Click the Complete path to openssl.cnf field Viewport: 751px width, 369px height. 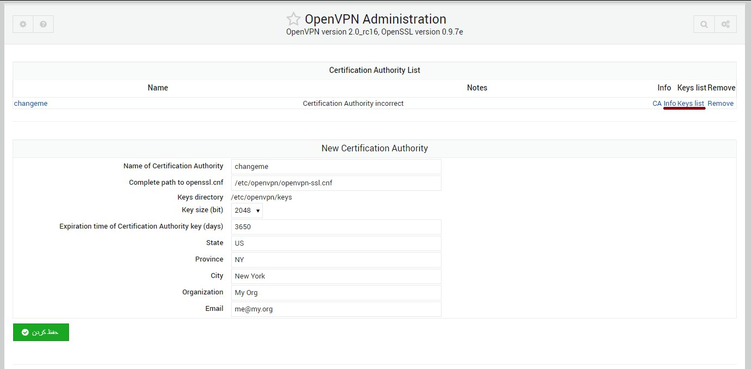[x=336, y=183]
